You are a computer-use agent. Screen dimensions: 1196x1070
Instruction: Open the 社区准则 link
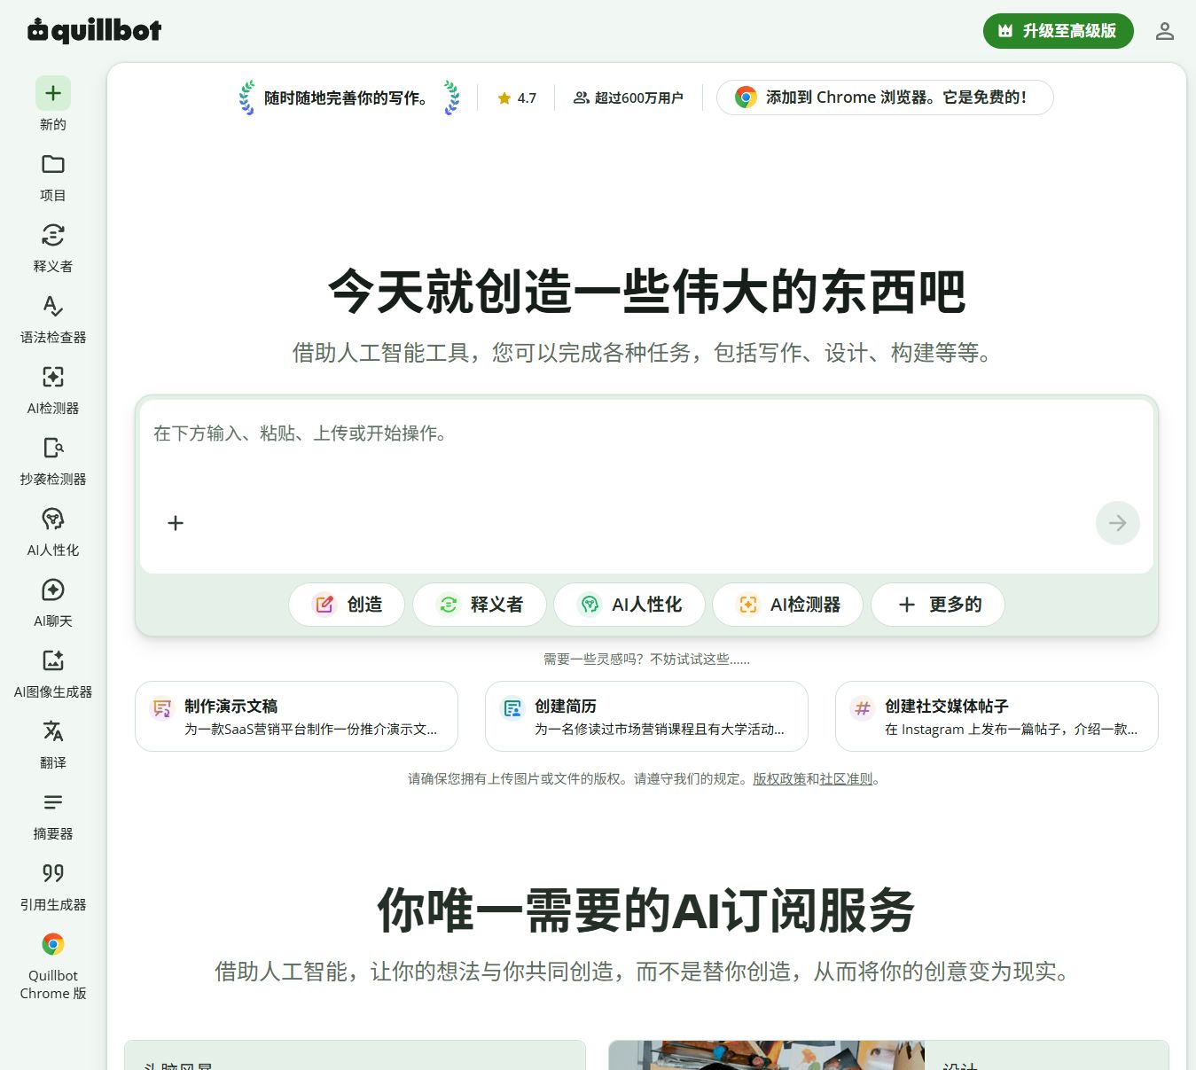pyautogui.click(x=847, y=779)
